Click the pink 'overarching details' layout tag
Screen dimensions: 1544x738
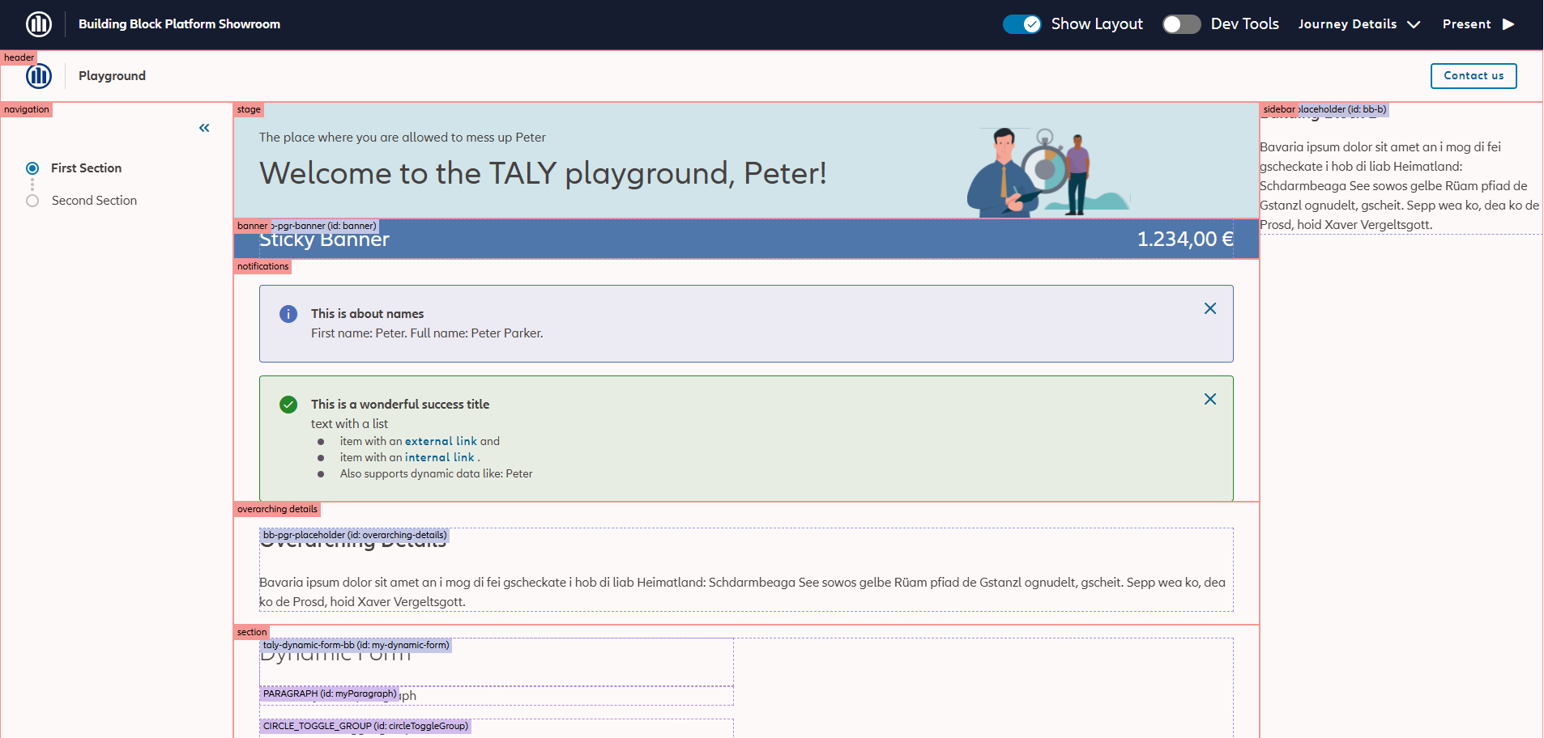277,509
